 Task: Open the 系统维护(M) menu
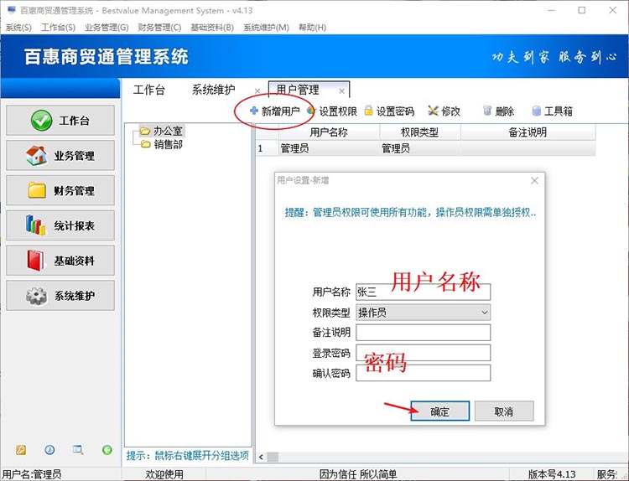point(267,28)
